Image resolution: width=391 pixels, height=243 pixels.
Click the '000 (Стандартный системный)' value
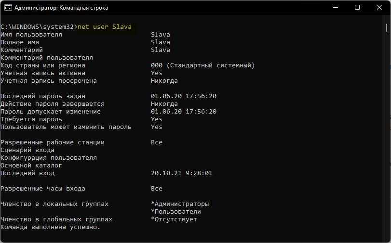coord(202,65)
